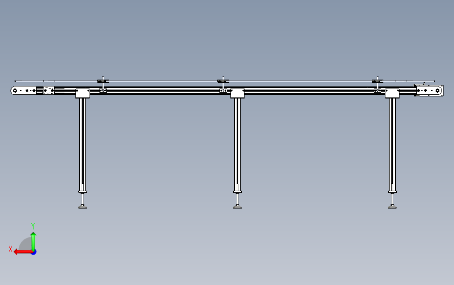Screen dimensions: 454x285
Task: Select the thin top guide rail
Action: pyautogui.click(x=225, y=81)
